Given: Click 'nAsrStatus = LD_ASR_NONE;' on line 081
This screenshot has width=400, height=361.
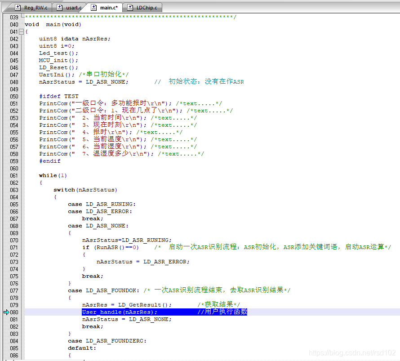Looking at the screenshot, I should (127, 319).
